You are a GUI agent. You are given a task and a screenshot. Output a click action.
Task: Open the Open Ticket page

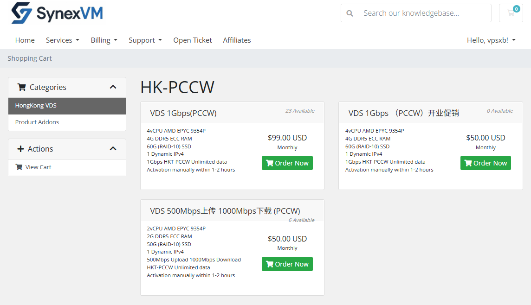192,40
